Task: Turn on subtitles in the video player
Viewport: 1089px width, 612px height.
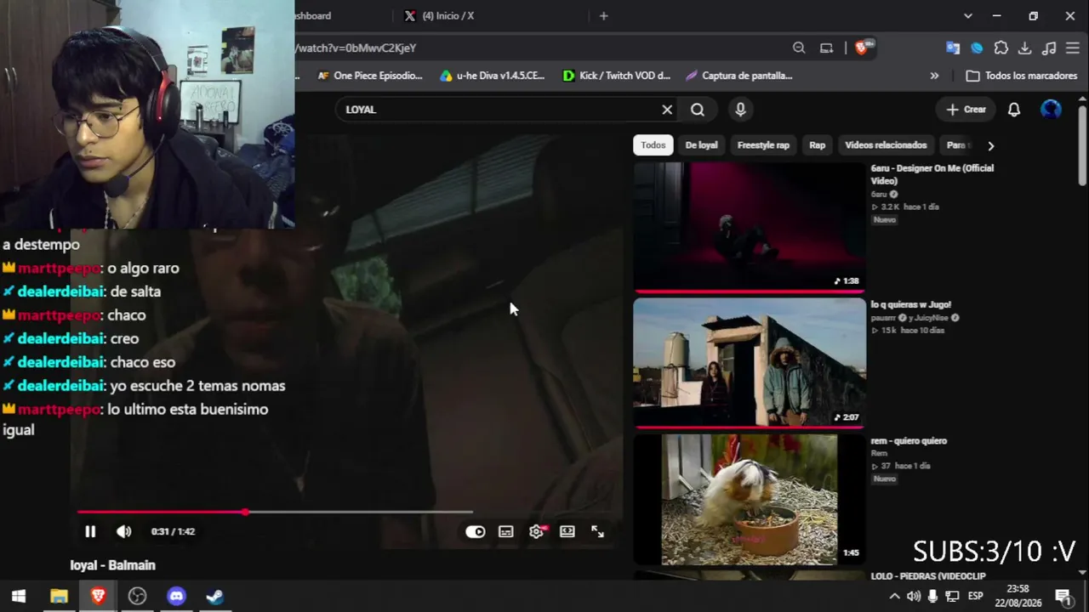Action: pyautogui.click(x=506, y=531)
